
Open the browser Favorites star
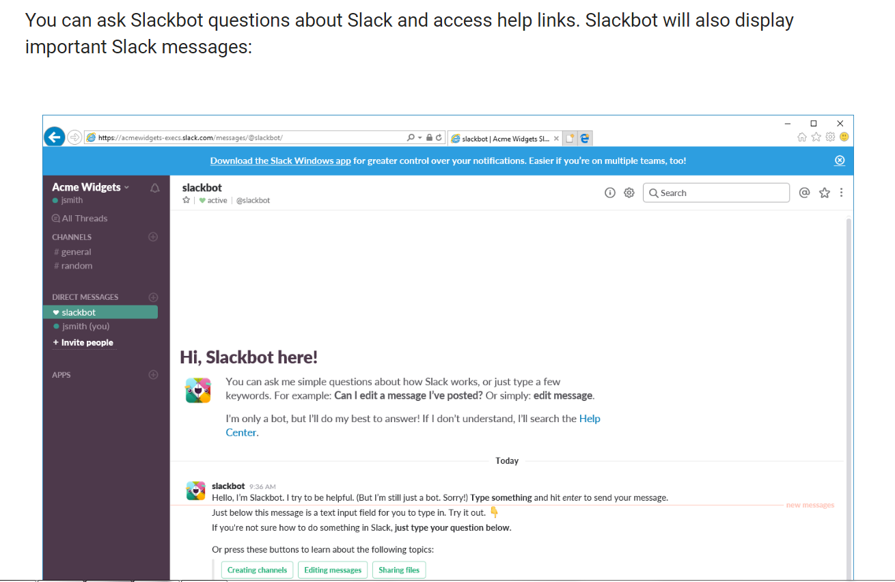(x=816, y=137)
